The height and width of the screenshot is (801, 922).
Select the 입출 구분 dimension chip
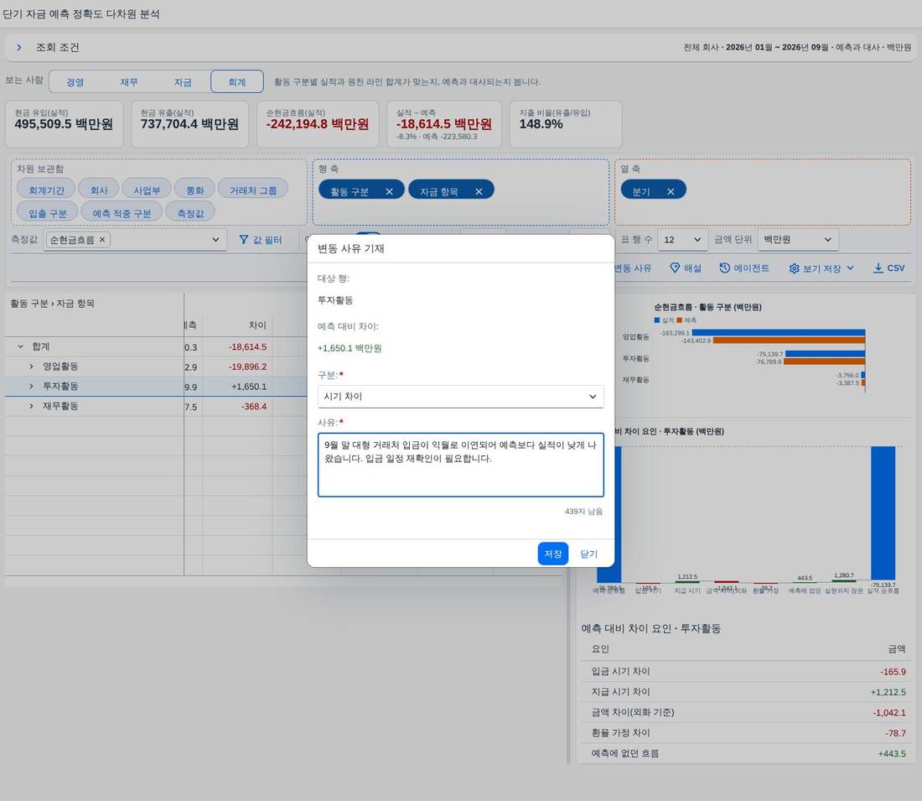pos(48,212)
